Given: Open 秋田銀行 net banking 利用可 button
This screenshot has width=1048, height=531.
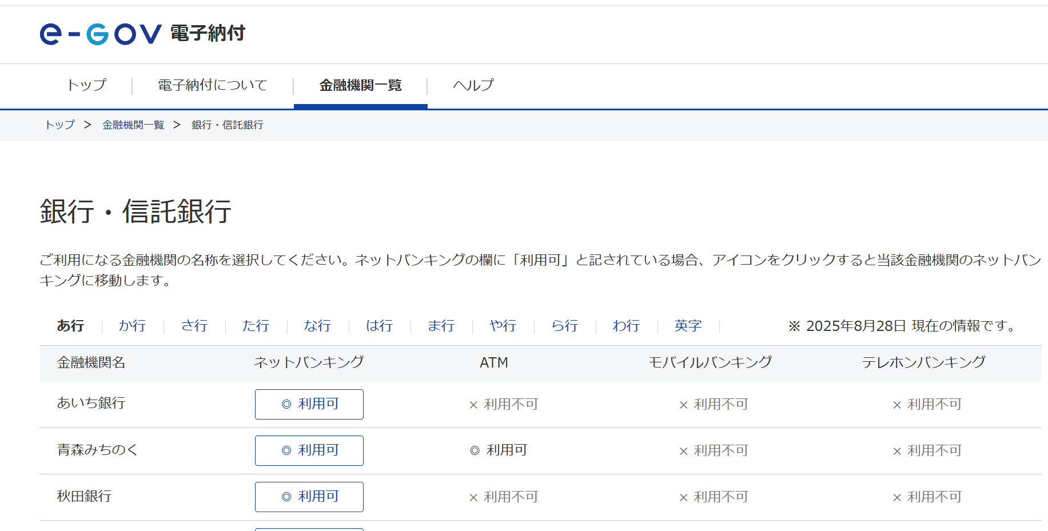Looking at the screenshot, I should click(x=309, y=497).
